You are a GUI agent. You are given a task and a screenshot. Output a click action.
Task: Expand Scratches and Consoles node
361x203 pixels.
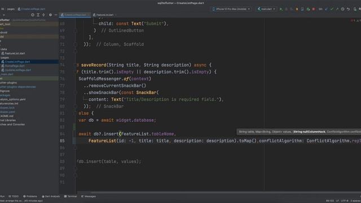[x=12, y=124]
